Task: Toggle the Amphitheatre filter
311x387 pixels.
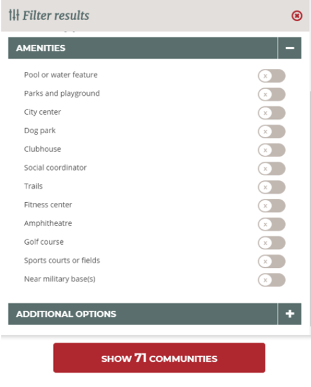Action: tap(272, 224)
